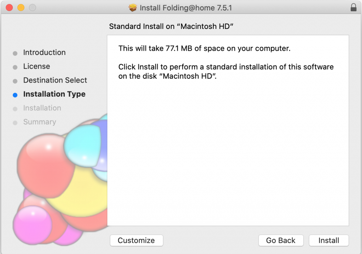Screen dimensions: 362x254
Task: Click the greyed Installation step
Action: [42, 108]
